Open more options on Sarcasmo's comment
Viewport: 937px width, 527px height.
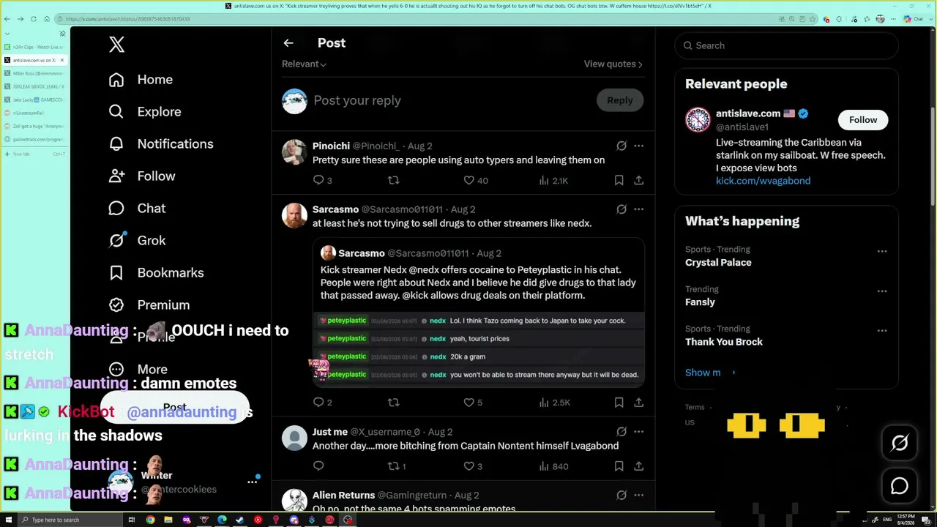pyautogui.click(x=638, y=209)
